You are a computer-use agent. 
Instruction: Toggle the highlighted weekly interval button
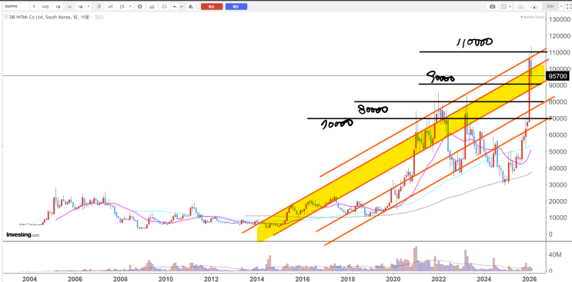(x=69, y=7)
